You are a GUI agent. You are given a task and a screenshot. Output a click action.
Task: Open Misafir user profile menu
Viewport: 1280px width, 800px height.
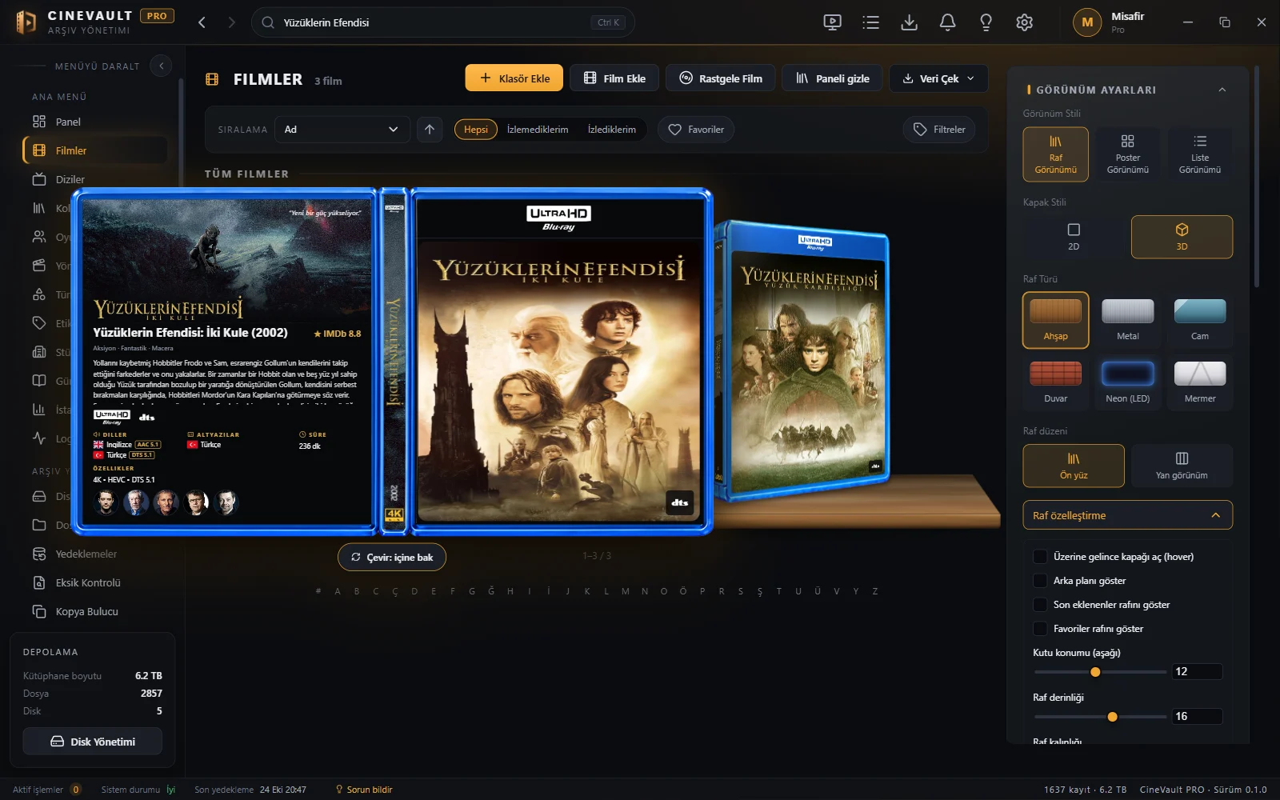[x=1109, y=22]
